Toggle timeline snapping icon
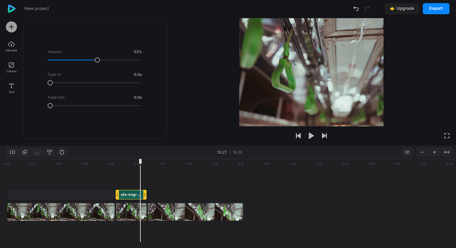Viewport: 456px width, 248px height. pyautogui.click(x=407, y=152)
